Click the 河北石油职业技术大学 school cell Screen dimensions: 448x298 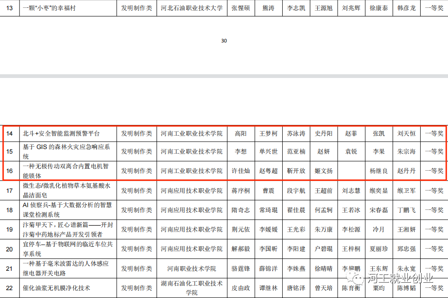(192, 8)
